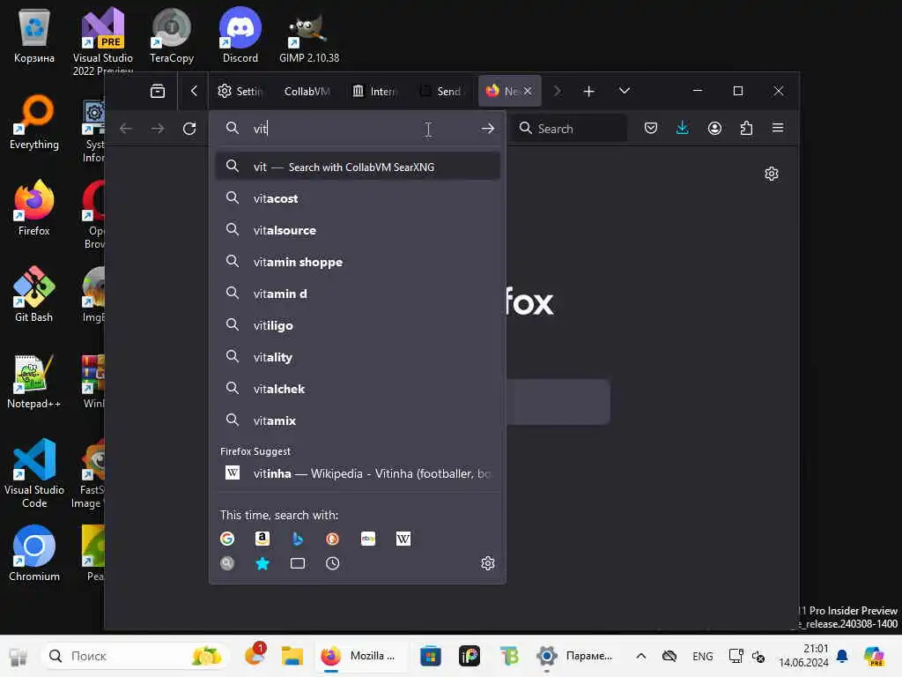Image resolution: width=902 pixels, height=677 pixels.
Task: Pick the 'vitamin shoppe' suggestion
Action: [x=358, y=261]
